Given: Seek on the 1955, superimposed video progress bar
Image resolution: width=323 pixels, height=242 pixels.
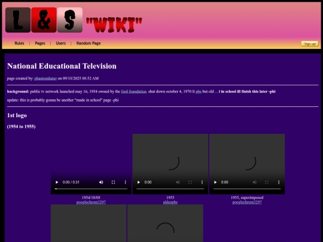Looking at the screenshot, I should click(x=247, y=189).
